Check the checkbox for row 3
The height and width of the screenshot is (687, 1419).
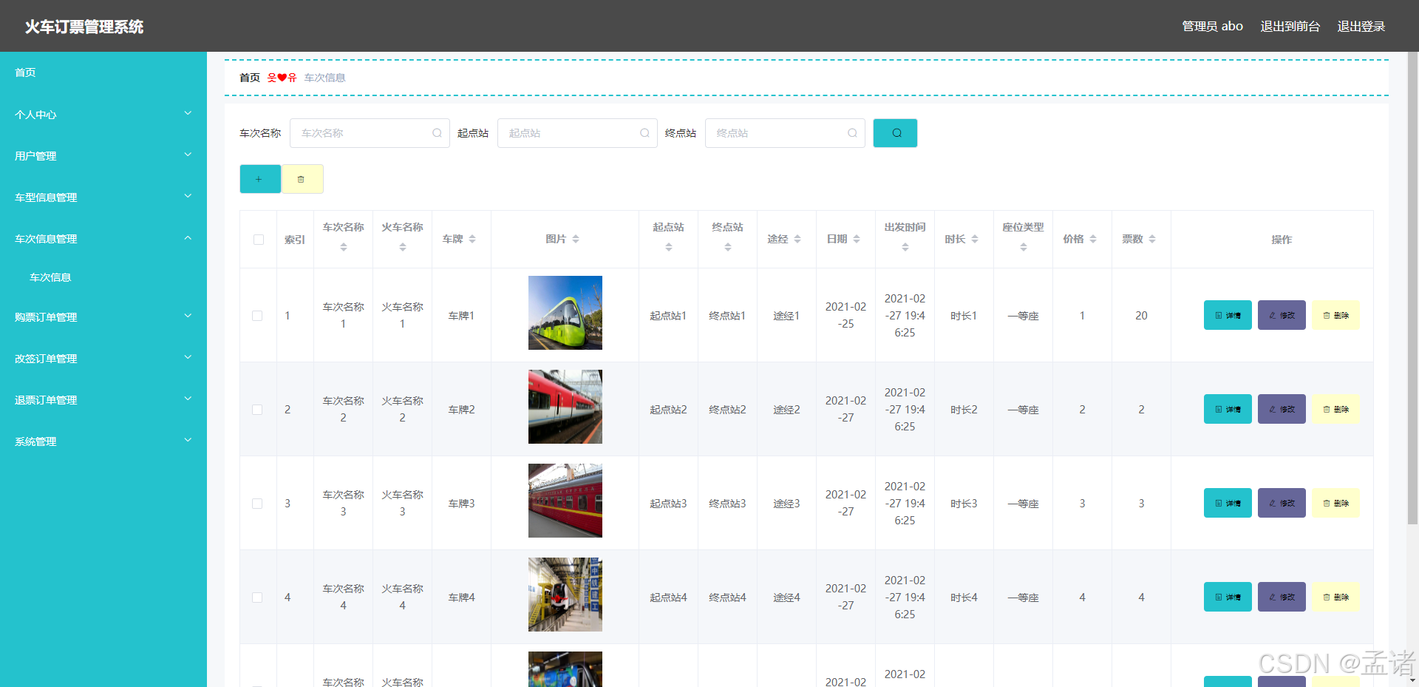pyautogui.click(x=257, y=504)
